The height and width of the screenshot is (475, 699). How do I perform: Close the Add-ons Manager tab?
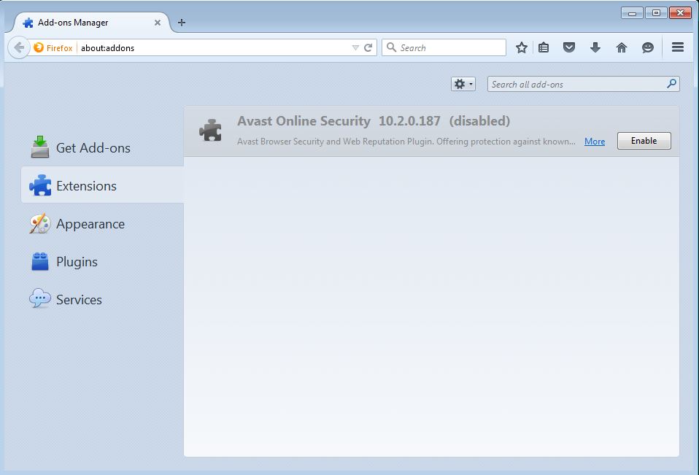tap(158, 23)
